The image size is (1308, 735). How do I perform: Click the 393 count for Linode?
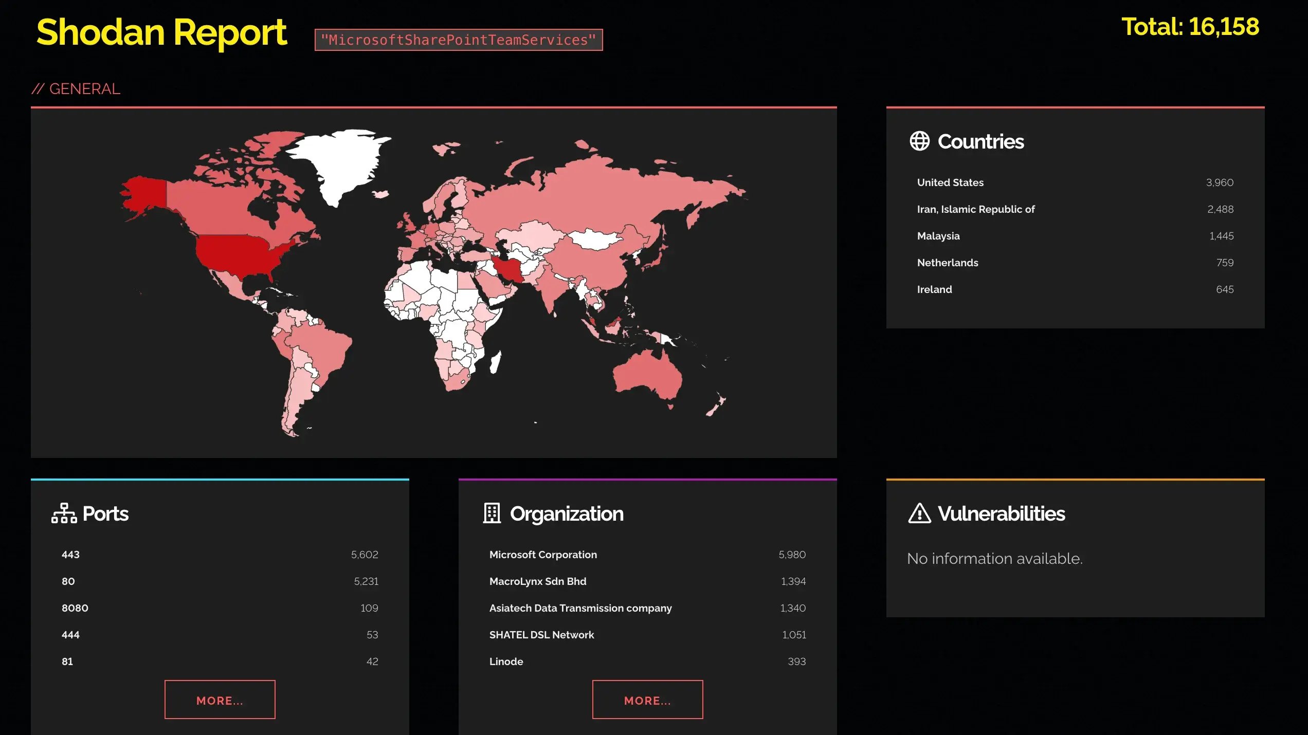[x=797, y=661]
